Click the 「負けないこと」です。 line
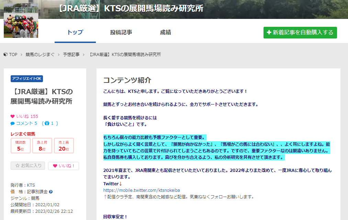Image resolution: width=348 pixels, height=220 pixels. [125, 124]
